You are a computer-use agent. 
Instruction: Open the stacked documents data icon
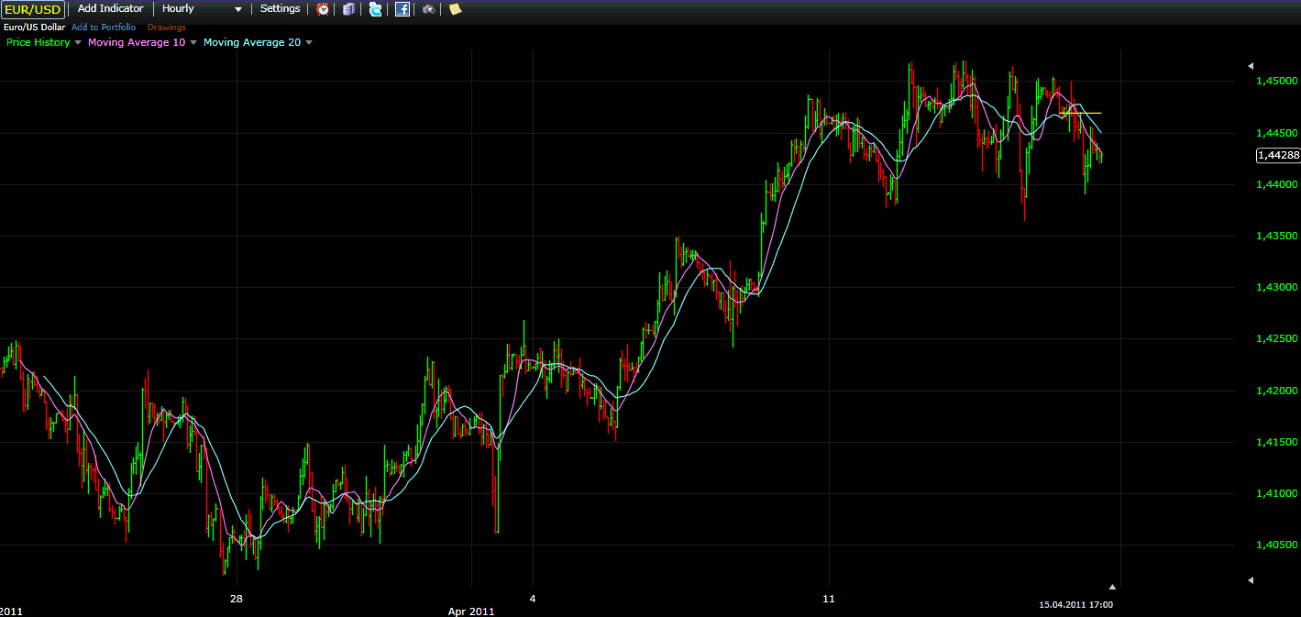(348, 9)
